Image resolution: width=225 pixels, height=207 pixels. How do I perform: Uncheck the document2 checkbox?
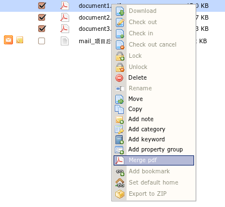click(42, 17)
